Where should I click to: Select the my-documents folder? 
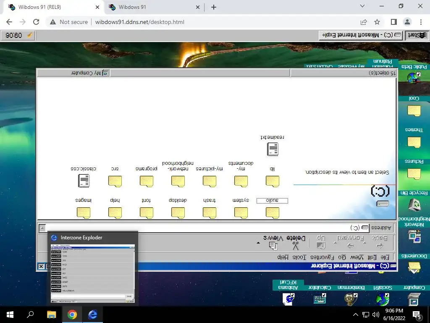241,181
